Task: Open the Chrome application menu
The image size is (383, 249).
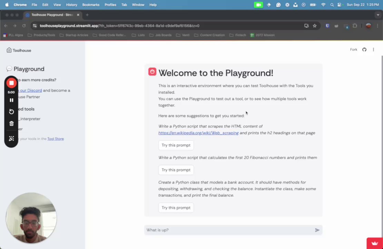Action: pyautogui.click(x=20, y=4)
